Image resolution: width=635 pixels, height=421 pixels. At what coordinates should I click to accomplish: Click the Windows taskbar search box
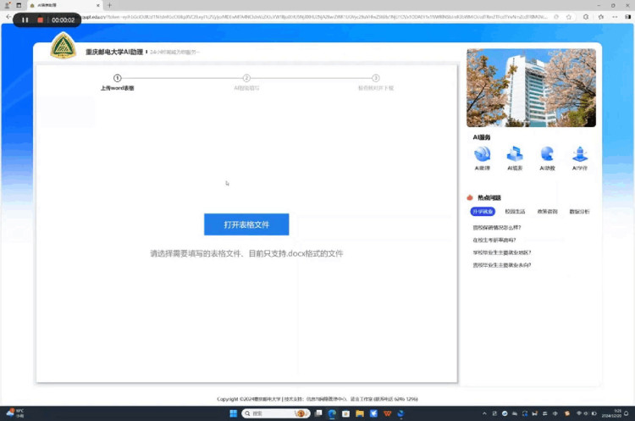point(271,413)
